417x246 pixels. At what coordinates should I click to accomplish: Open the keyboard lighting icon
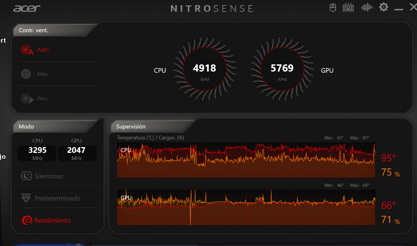point(348,7)
